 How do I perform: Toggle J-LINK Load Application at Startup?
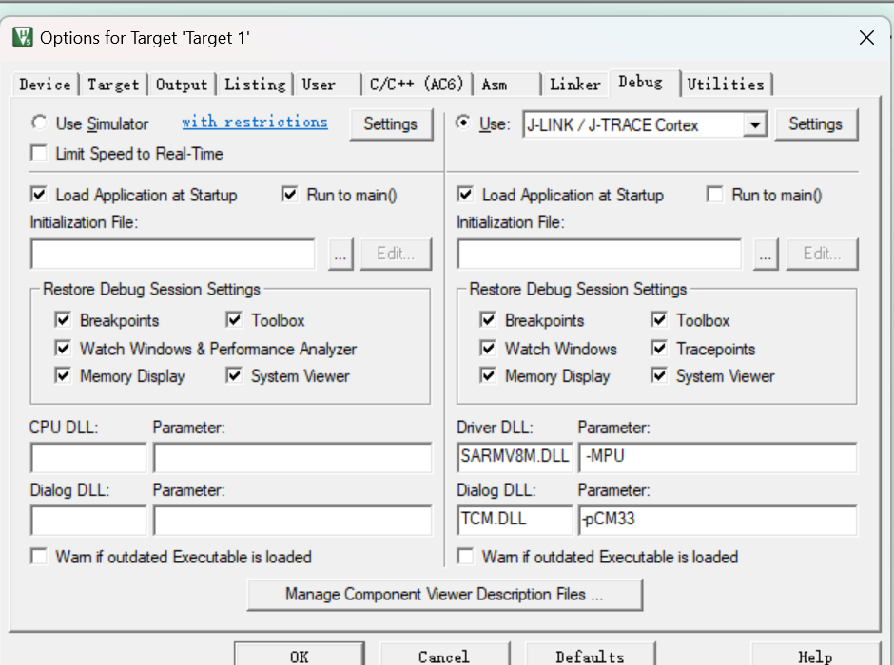[x=465, y=195]
